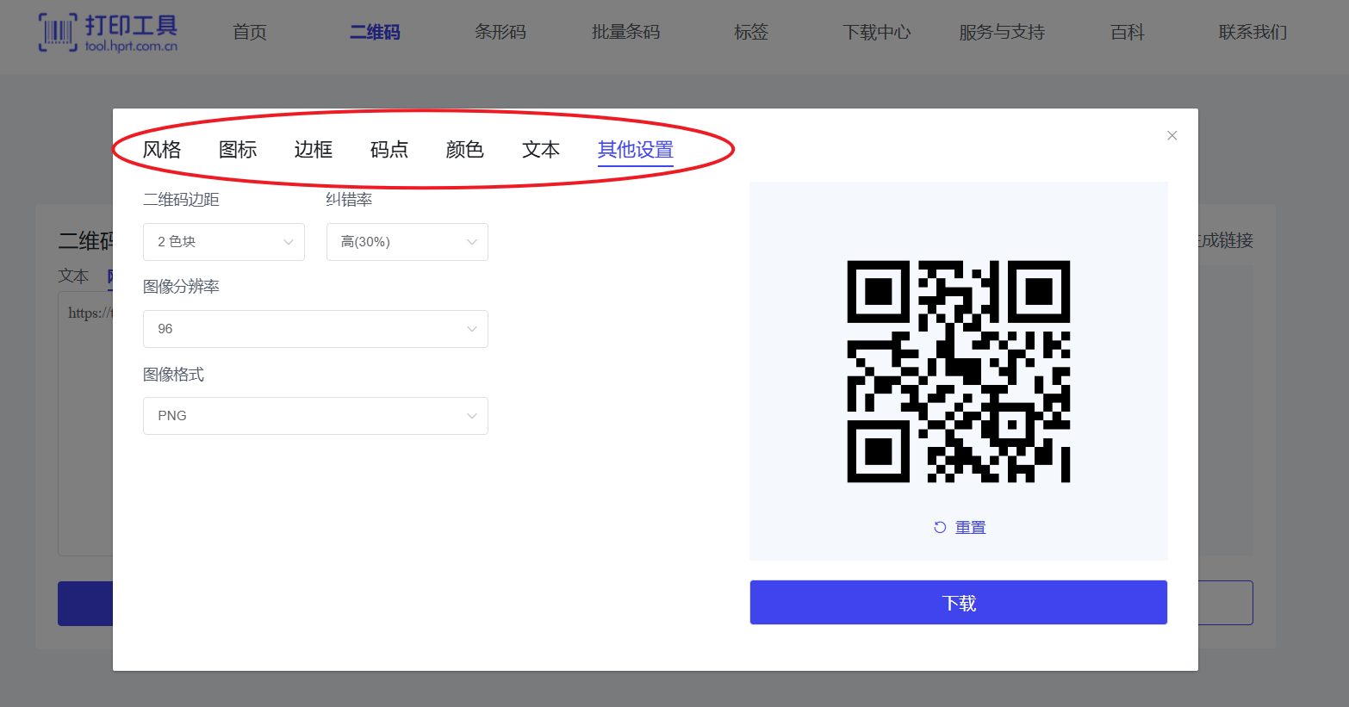Image resolution: width=1349 pixels, height=707 pixels.
Task: Expand the 纠错率 dropdown showing 高(30%)
Action: 407,242
